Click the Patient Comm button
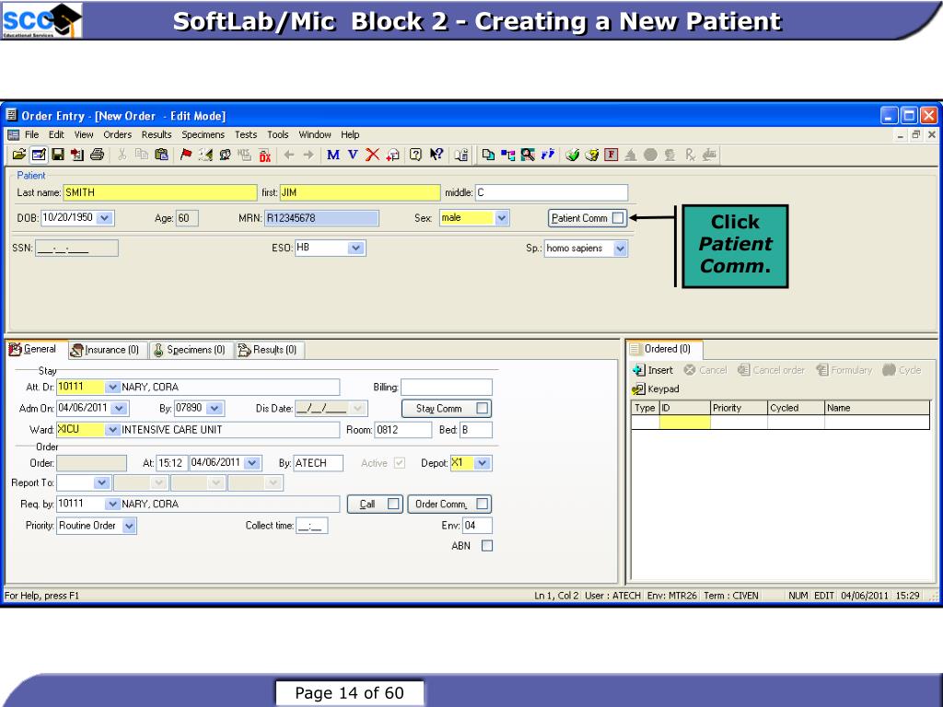The image size is (943, 707). pos(587,218)
